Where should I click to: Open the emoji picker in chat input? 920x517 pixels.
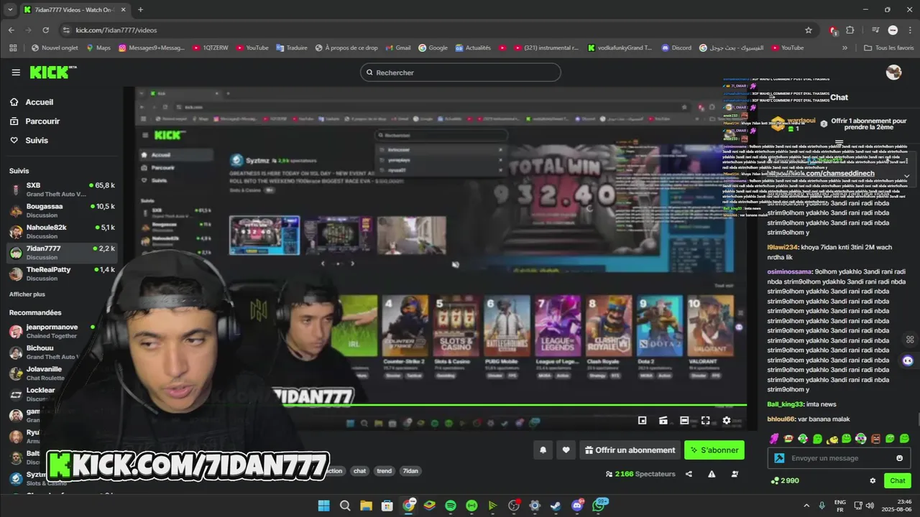click(x=899, y=458)
